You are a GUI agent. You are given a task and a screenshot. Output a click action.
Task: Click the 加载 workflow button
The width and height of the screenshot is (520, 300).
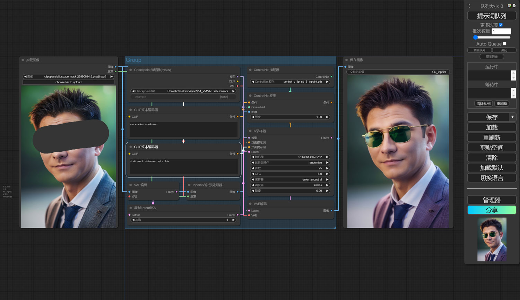(492, 127)
